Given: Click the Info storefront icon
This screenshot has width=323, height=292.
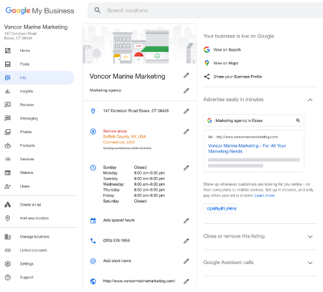Looking at the screenshot, I should pos(8,78).
